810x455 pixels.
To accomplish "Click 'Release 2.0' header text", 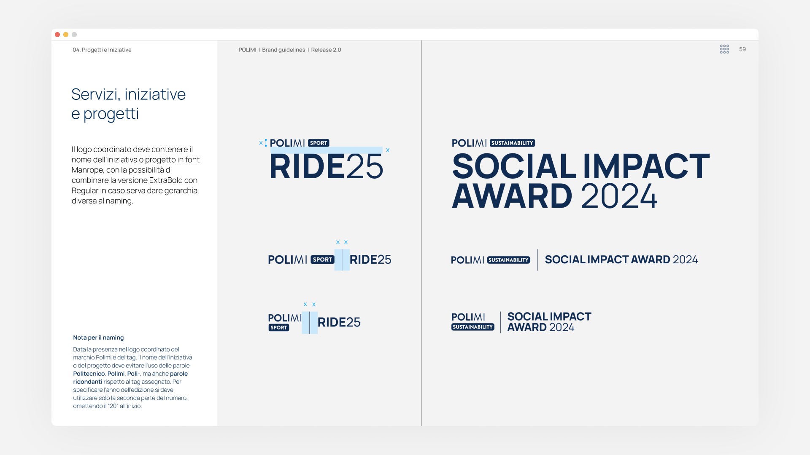I will 326,50.
